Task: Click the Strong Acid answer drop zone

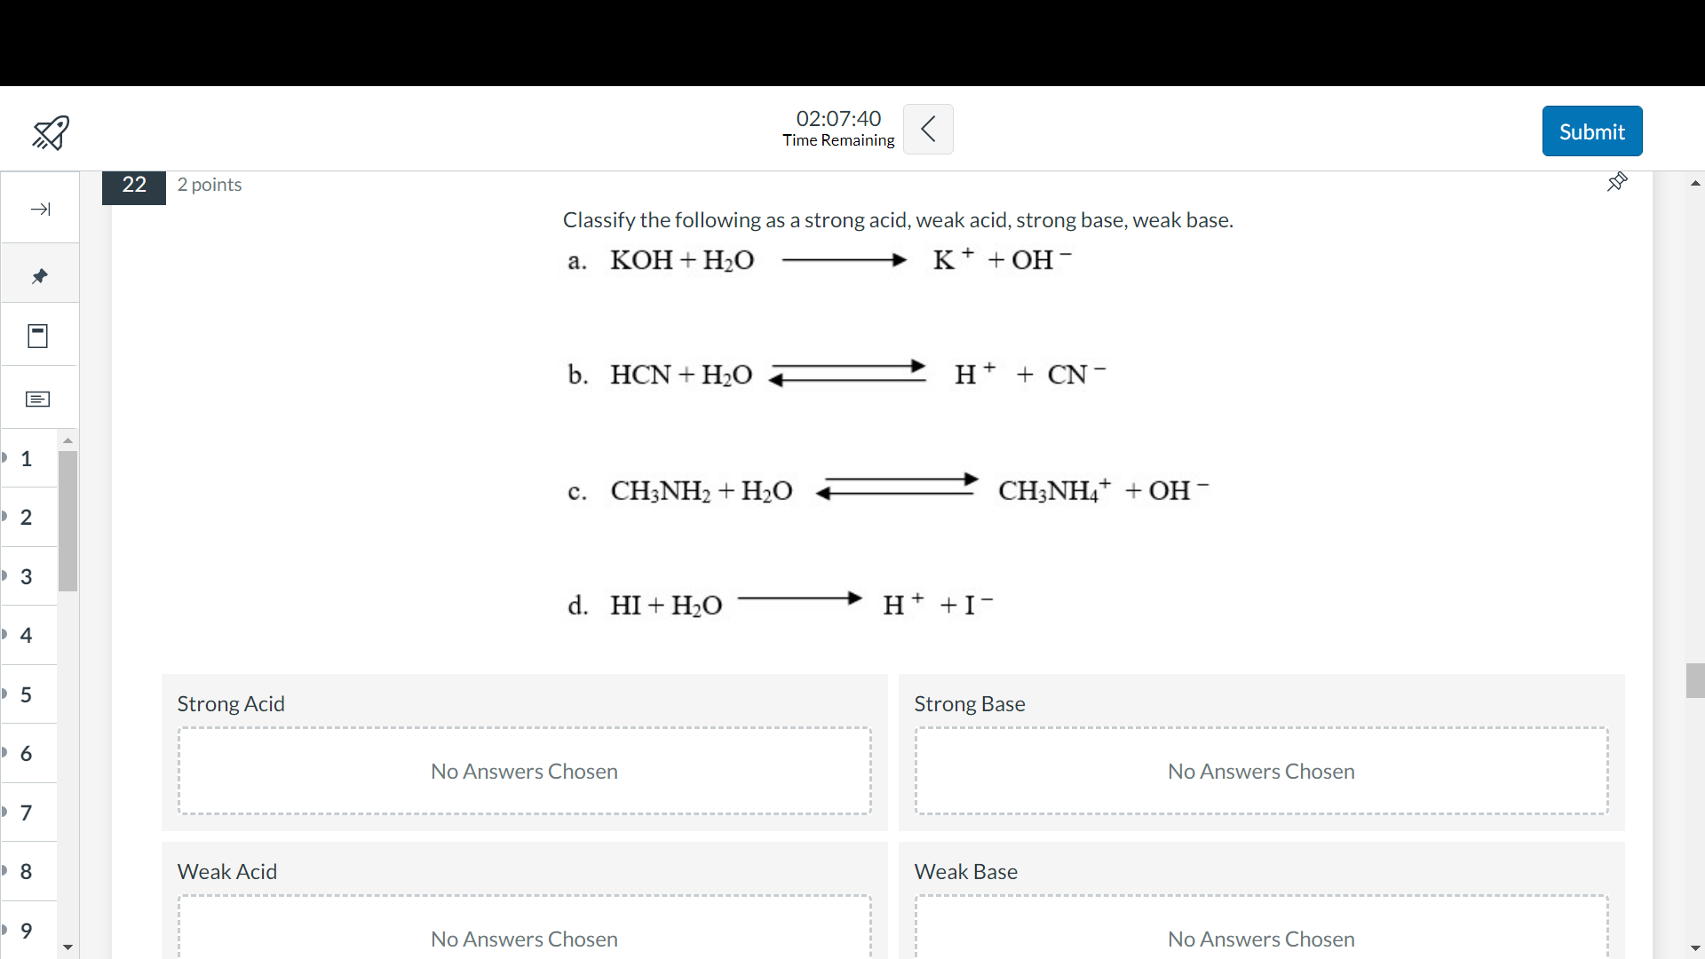Action: [524, 771]
